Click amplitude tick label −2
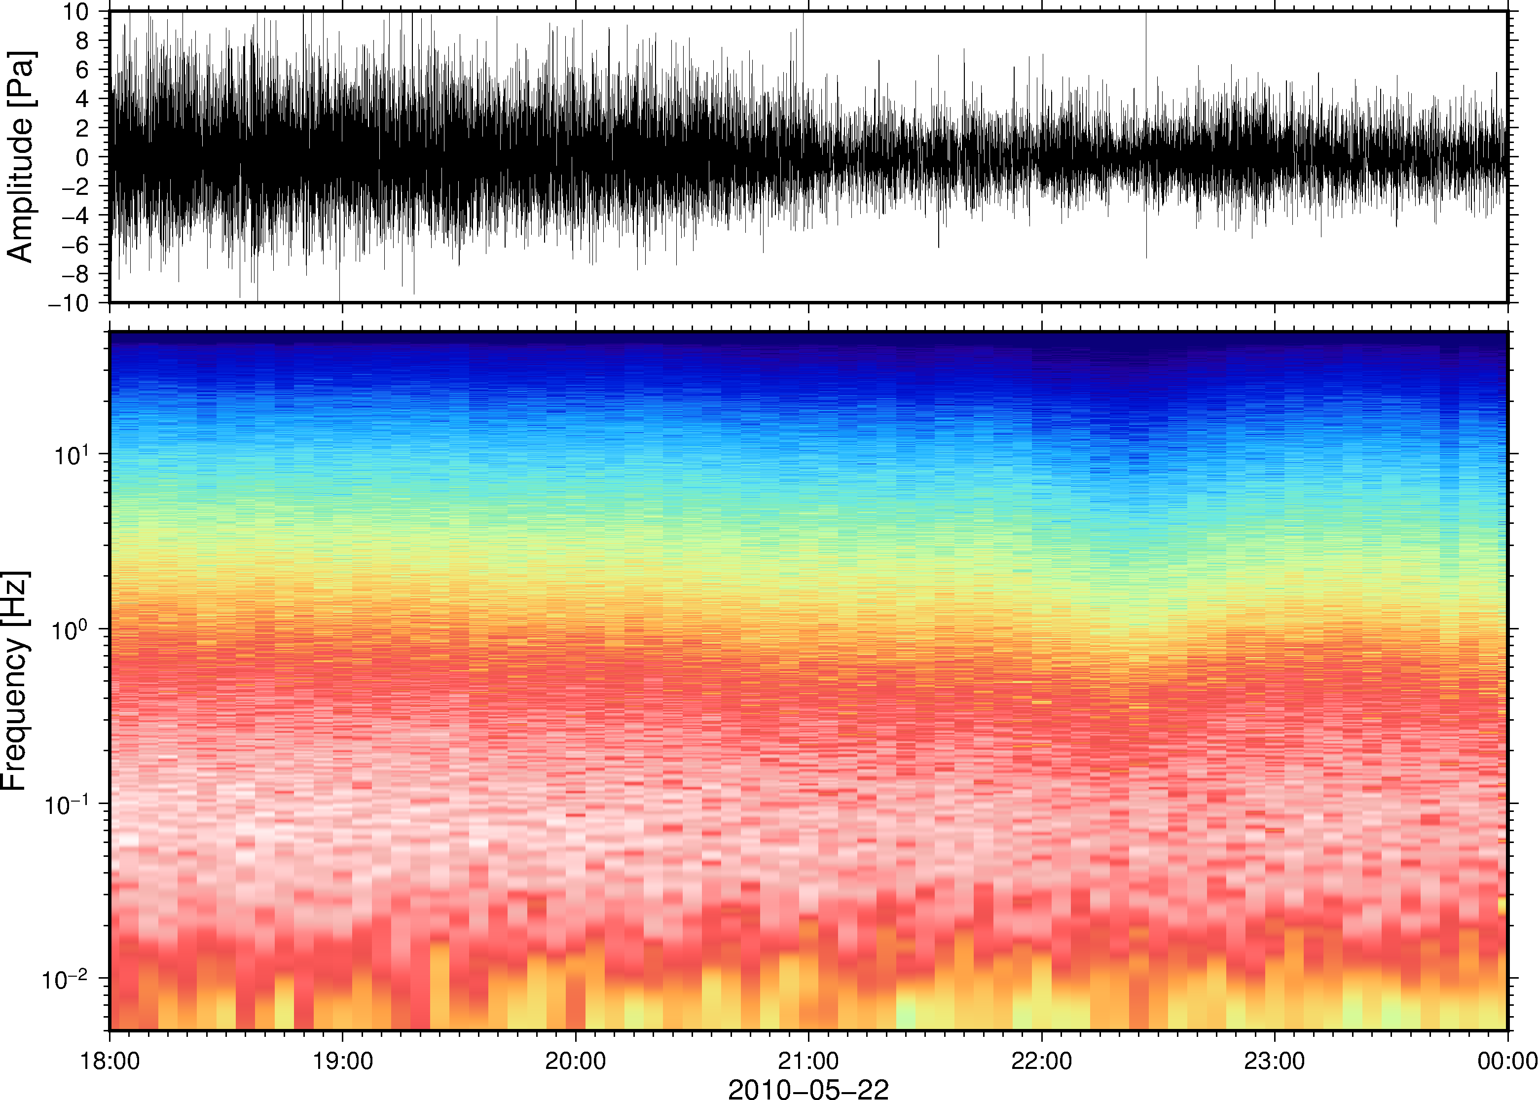The height and width of the screenshot is (1100, 1538). click(75, 187)
